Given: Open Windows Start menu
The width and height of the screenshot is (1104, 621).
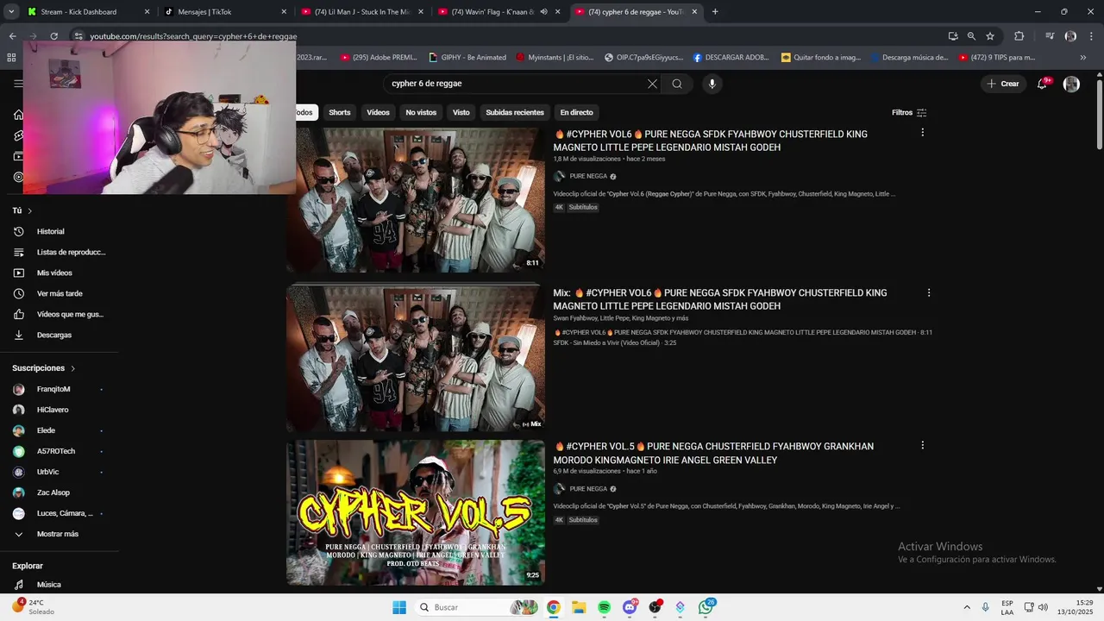Looking at the screenshot, I should (x=399, y=607).
